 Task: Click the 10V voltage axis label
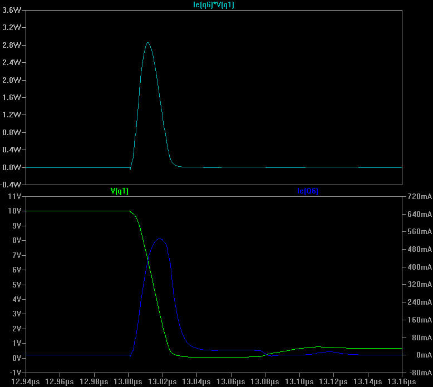click(14, 211)
